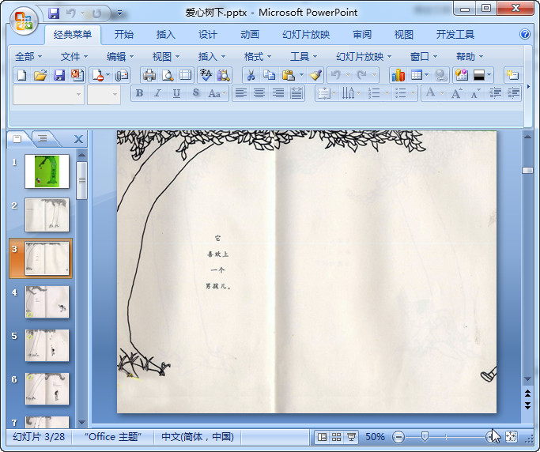This screenshot has height=452, width=540.
Task: Start Slide Show from status bar
Action: (x=351, y=437)
